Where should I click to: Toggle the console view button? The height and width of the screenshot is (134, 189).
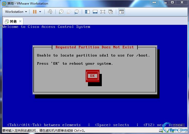click(122, 12)
